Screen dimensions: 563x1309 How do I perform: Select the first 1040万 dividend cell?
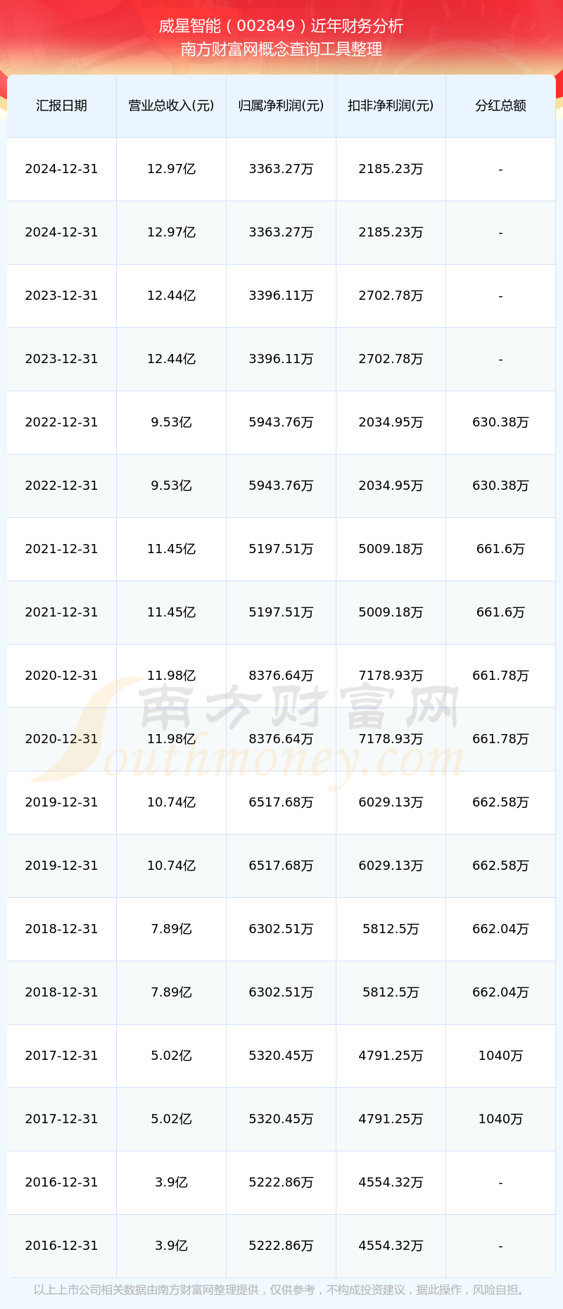point(500,1056)
